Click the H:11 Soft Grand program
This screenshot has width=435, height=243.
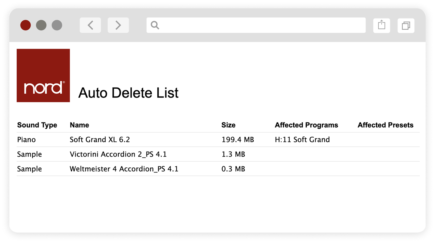click(302, 140)
